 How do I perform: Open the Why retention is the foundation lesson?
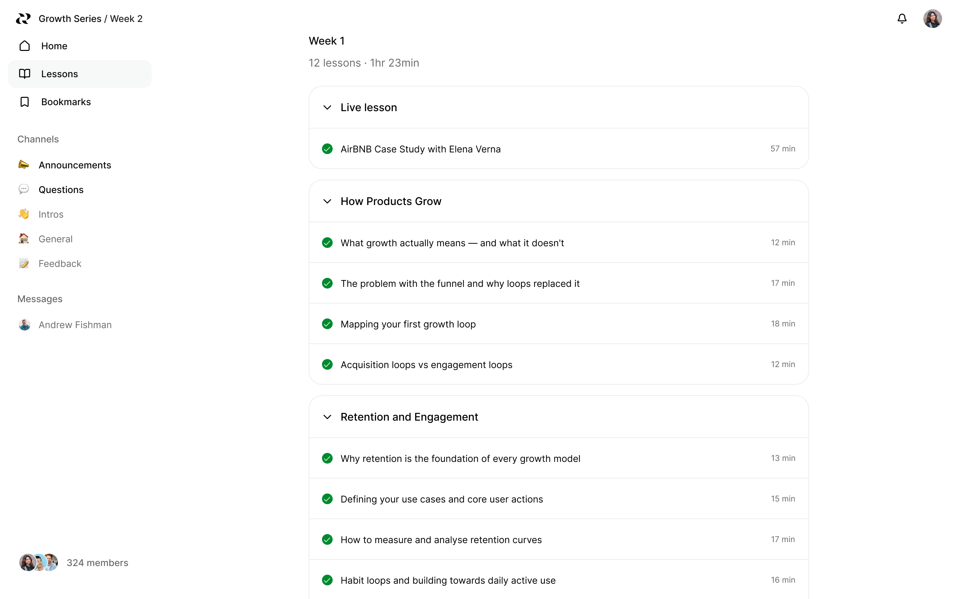point(460,458)
